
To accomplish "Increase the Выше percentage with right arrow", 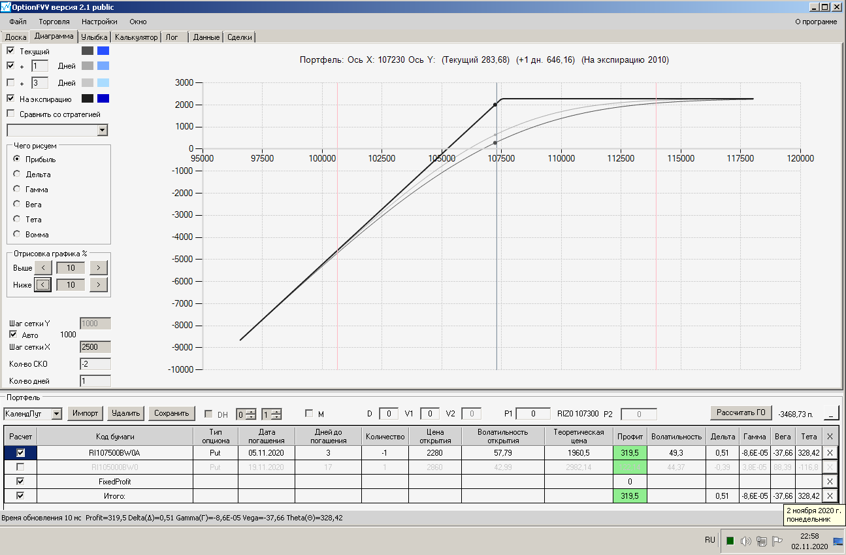I will [x=98, y=267].
